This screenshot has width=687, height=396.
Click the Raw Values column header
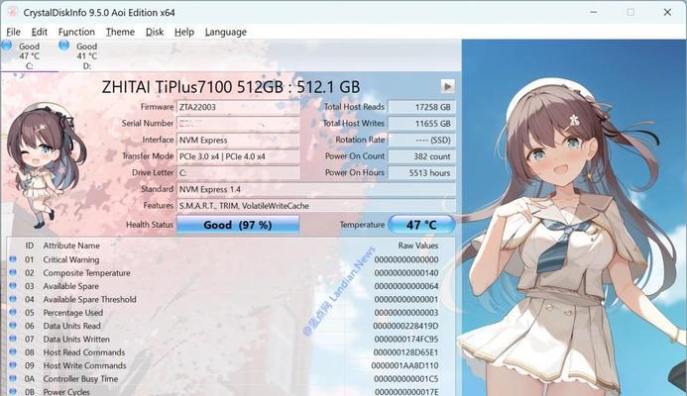[418, 246]
